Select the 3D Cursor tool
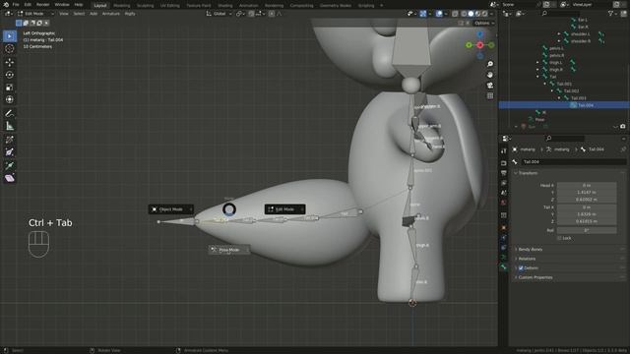 pos(10,48)
